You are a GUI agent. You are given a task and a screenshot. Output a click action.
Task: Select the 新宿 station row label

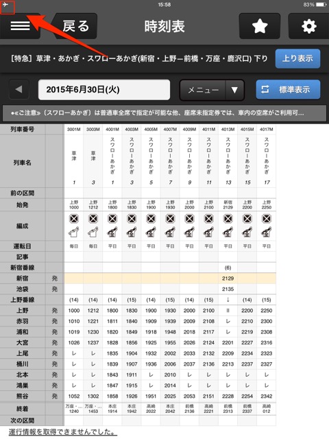23,278
